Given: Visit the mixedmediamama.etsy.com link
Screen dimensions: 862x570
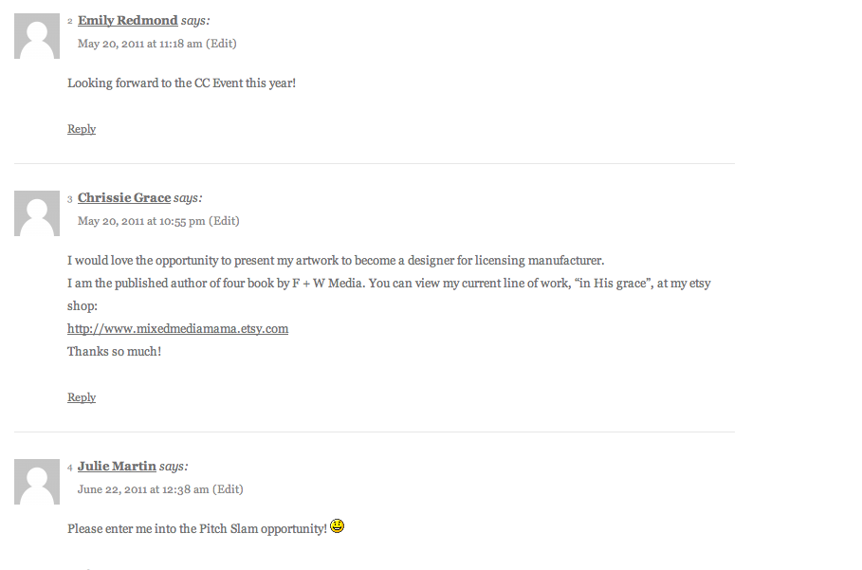Looking at the screenshot, I should click(x=177, y=329).
